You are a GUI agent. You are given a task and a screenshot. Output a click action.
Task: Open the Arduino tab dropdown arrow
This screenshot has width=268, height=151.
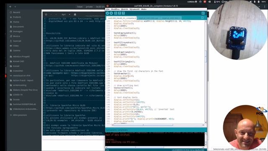203,18
